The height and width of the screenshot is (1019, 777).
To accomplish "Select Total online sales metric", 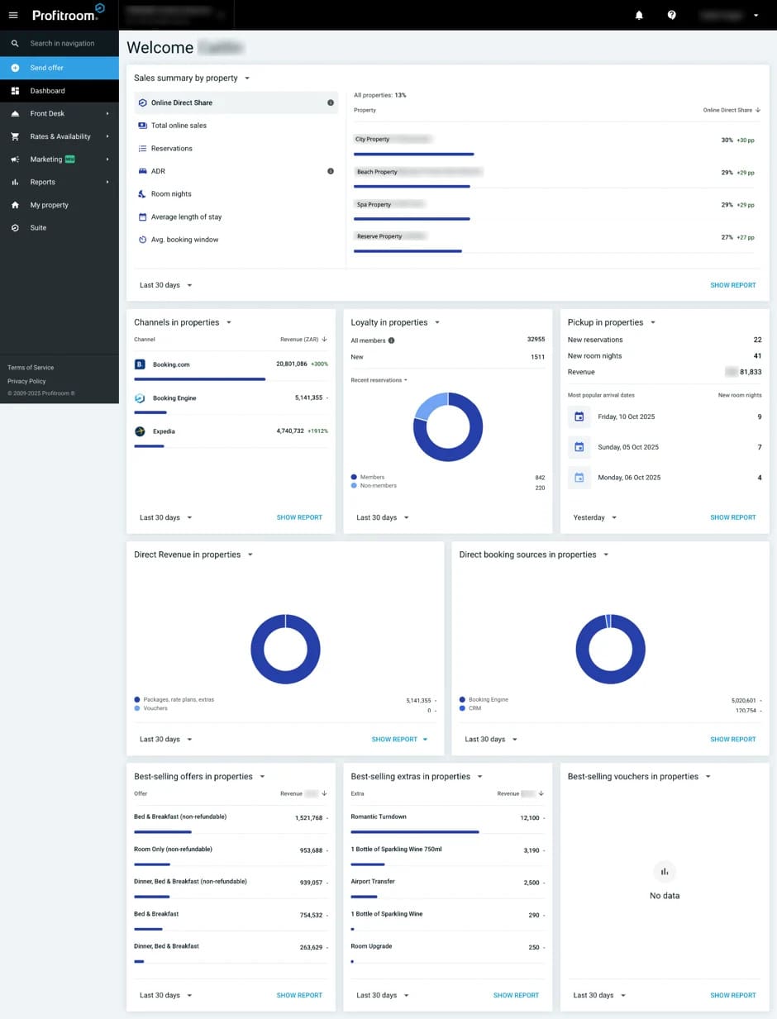I will [x=179, y=126].
